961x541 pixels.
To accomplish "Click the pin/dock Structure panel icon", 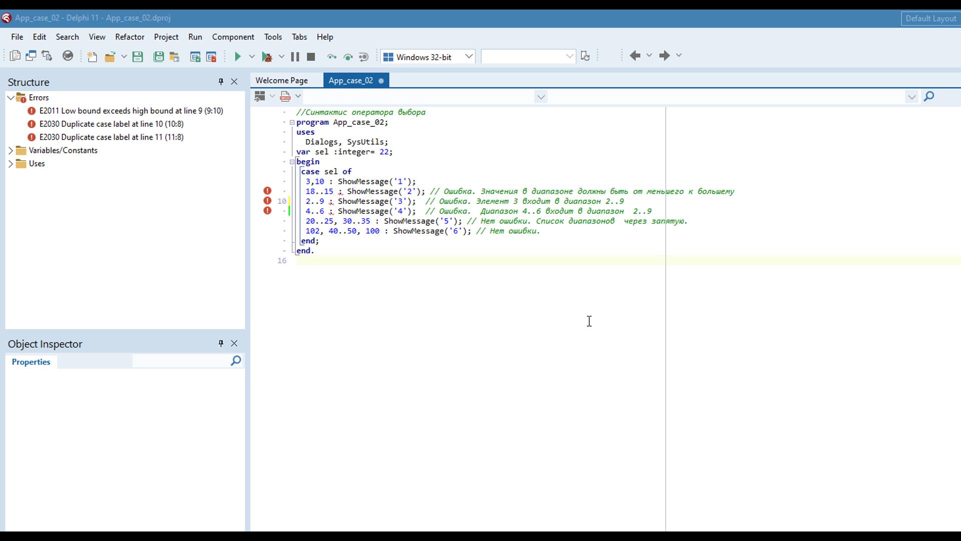I will coord(220,81).
